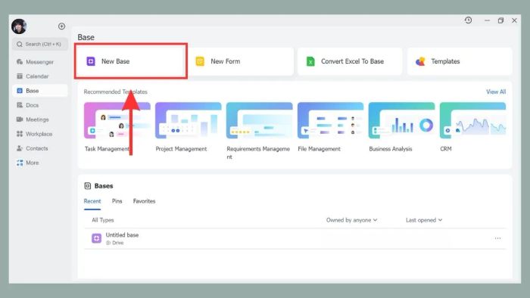Open Workplace in the sidebar
This screenshot has height=298, width=530.
point(40,134)
